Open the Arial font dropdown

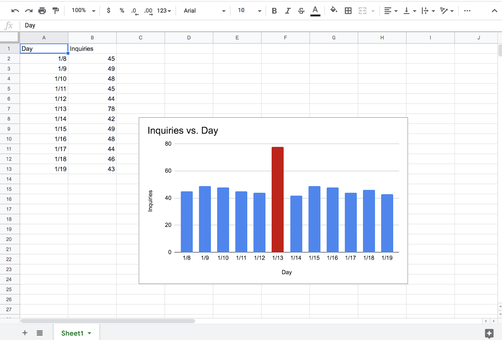click(203, 11)
